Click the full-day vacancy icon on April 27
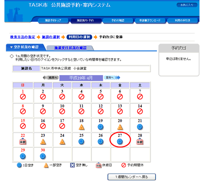This screenshot has height=183, width=203. [120, 141]
